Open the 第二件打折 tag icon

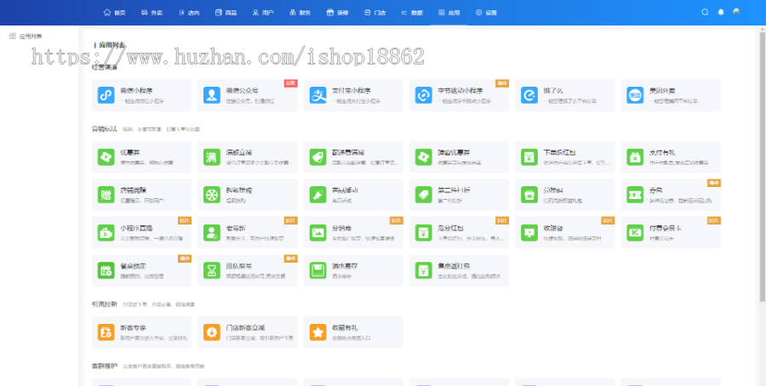click(x=424, y=195)
